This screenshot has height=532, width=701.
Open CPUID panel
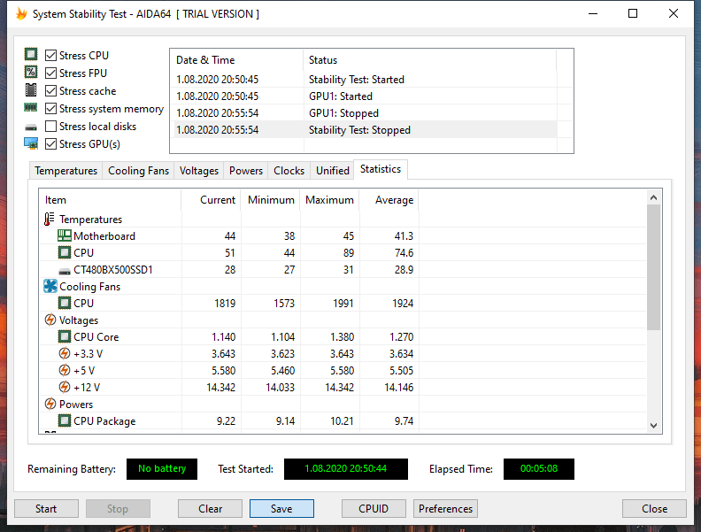point(374,509)
